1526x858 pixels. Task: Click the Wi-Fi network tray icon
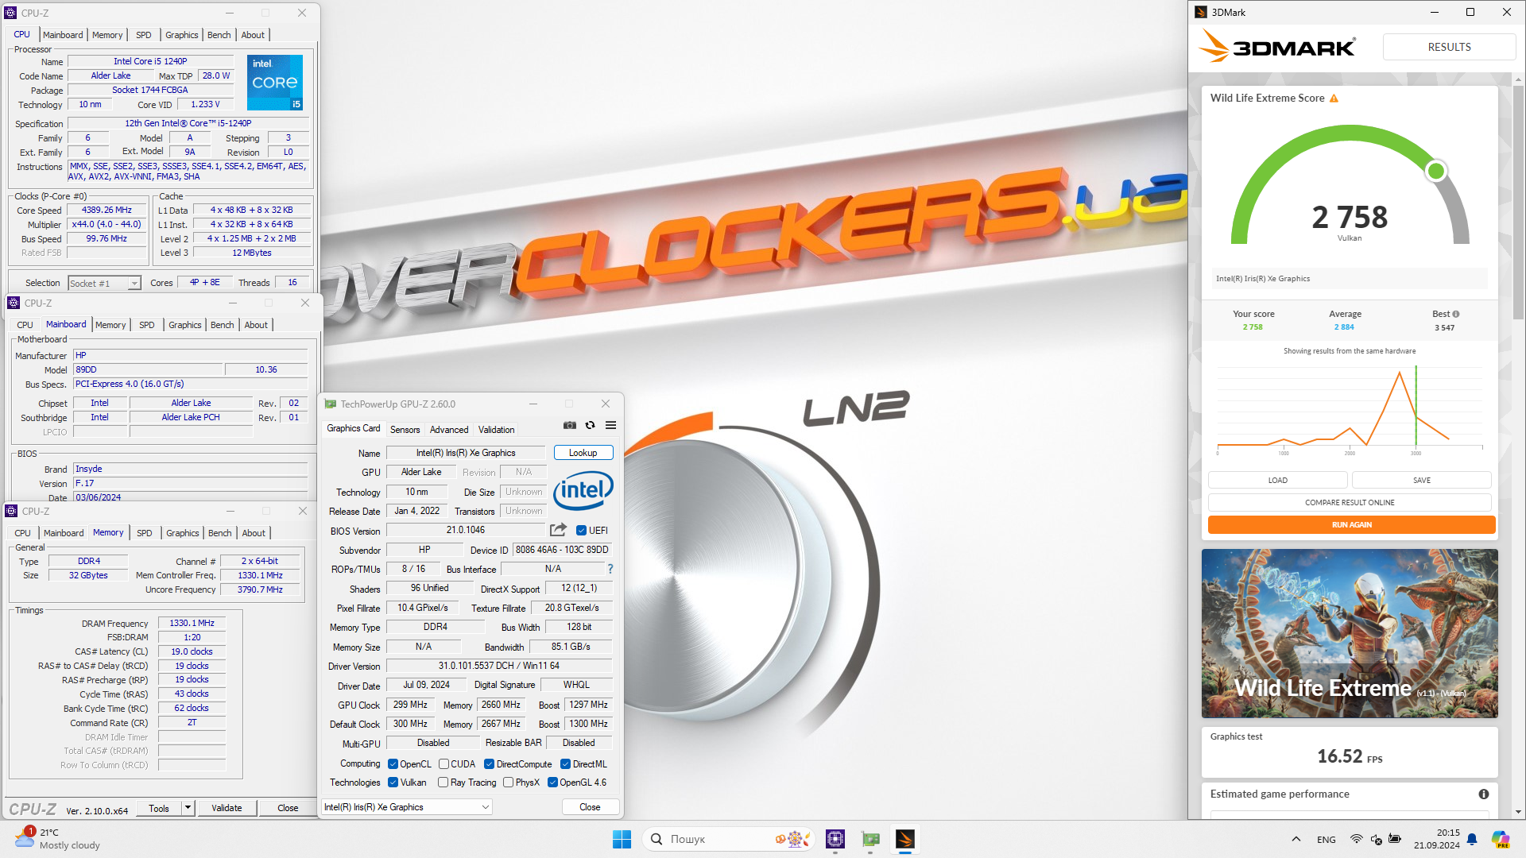(x=1357, y=839)
